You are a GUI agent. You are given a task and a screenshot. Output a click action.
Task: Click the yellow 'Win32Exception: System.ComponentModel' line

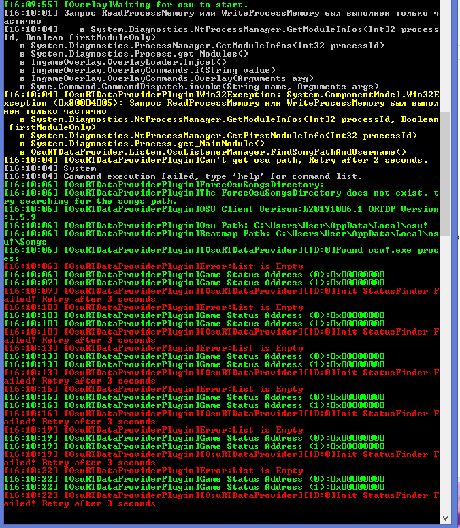coord(221,103)
